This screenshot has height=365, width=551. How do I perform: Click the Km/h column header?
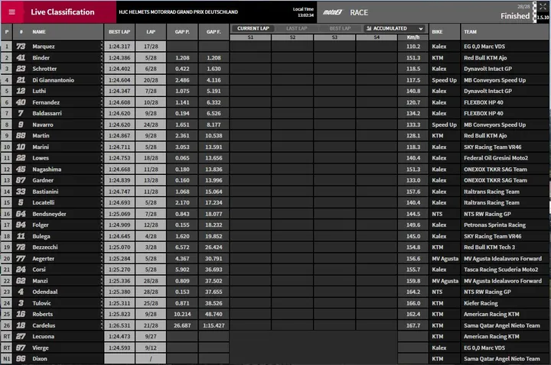413,37
